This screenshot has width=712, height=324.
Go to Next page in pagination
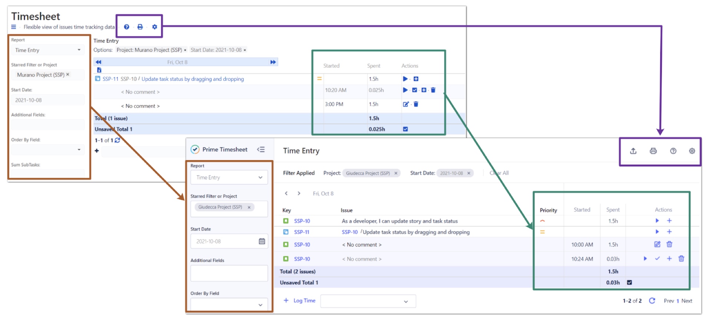click(686, 301)
